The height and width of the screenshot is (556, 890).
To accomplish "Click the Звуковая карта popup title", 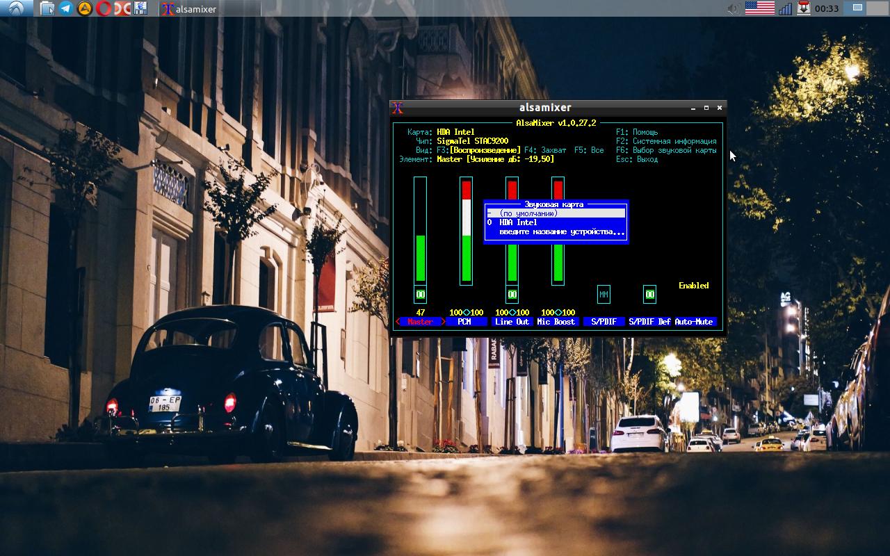I will 554,204.
